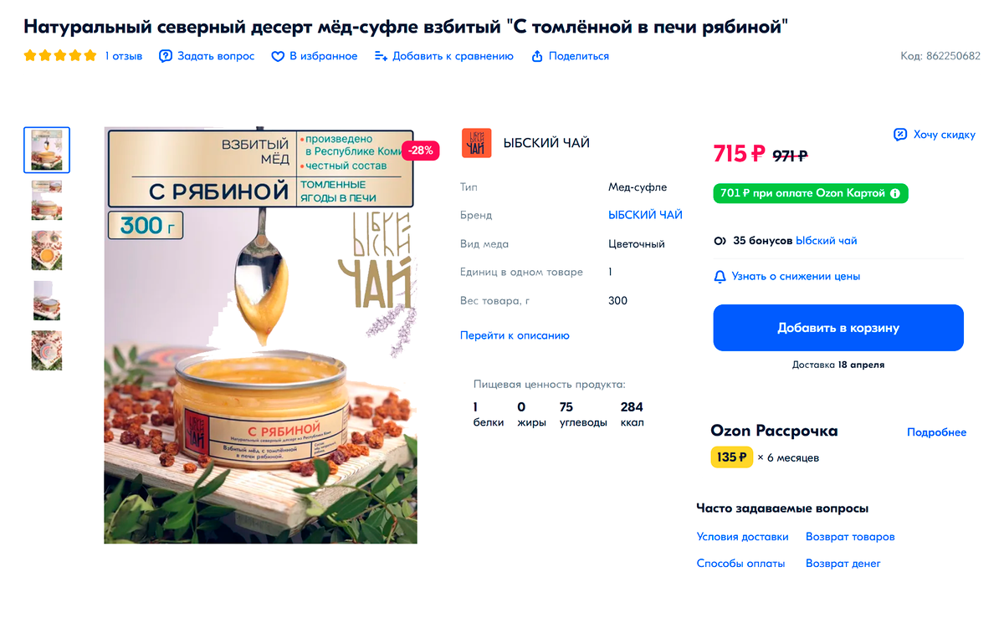Select the last product thumbnail
The image size is (1004, 618).
pyautogui.click(x=47, y=350)
